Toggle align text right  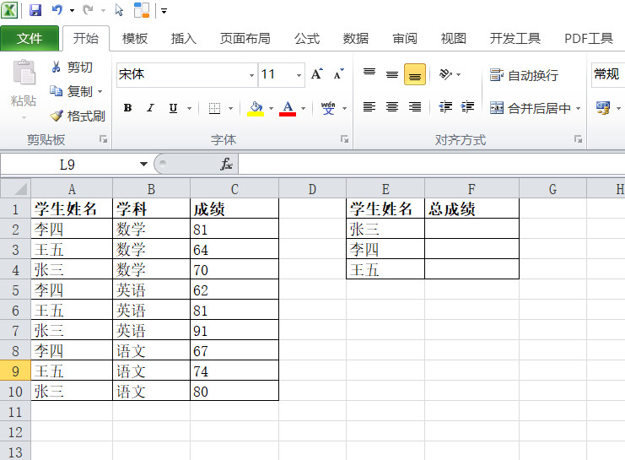415,107
